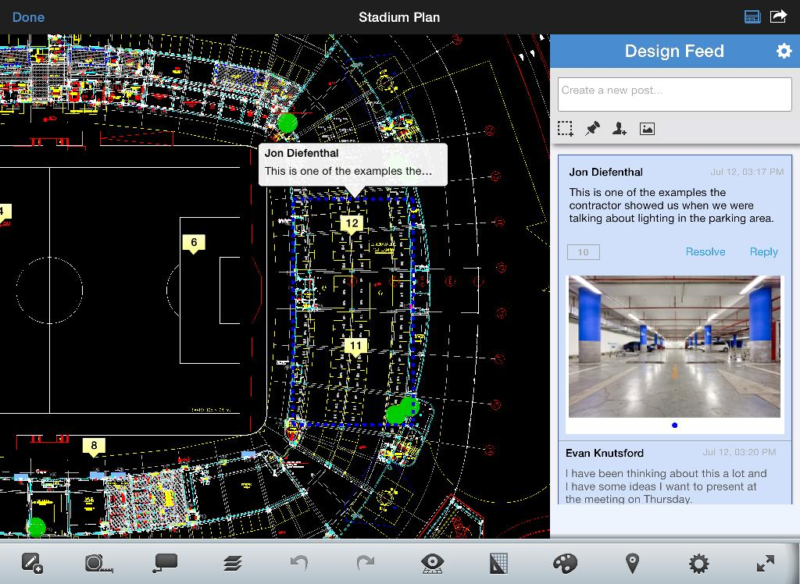Click the Create a new post field
The width and height of the screenshot is (800, 584).
pos(674,94)
